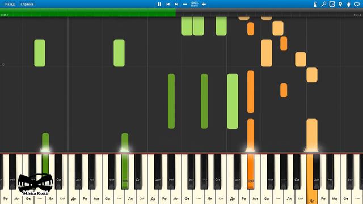
Task: Skip forward with the next button
Action: click(x=176, y=4)
